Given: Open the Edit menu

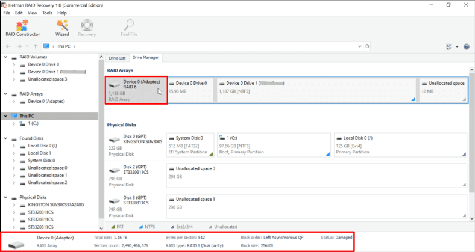Looking at the screenshot, I should pyautogui.click(x=19, y=13).
